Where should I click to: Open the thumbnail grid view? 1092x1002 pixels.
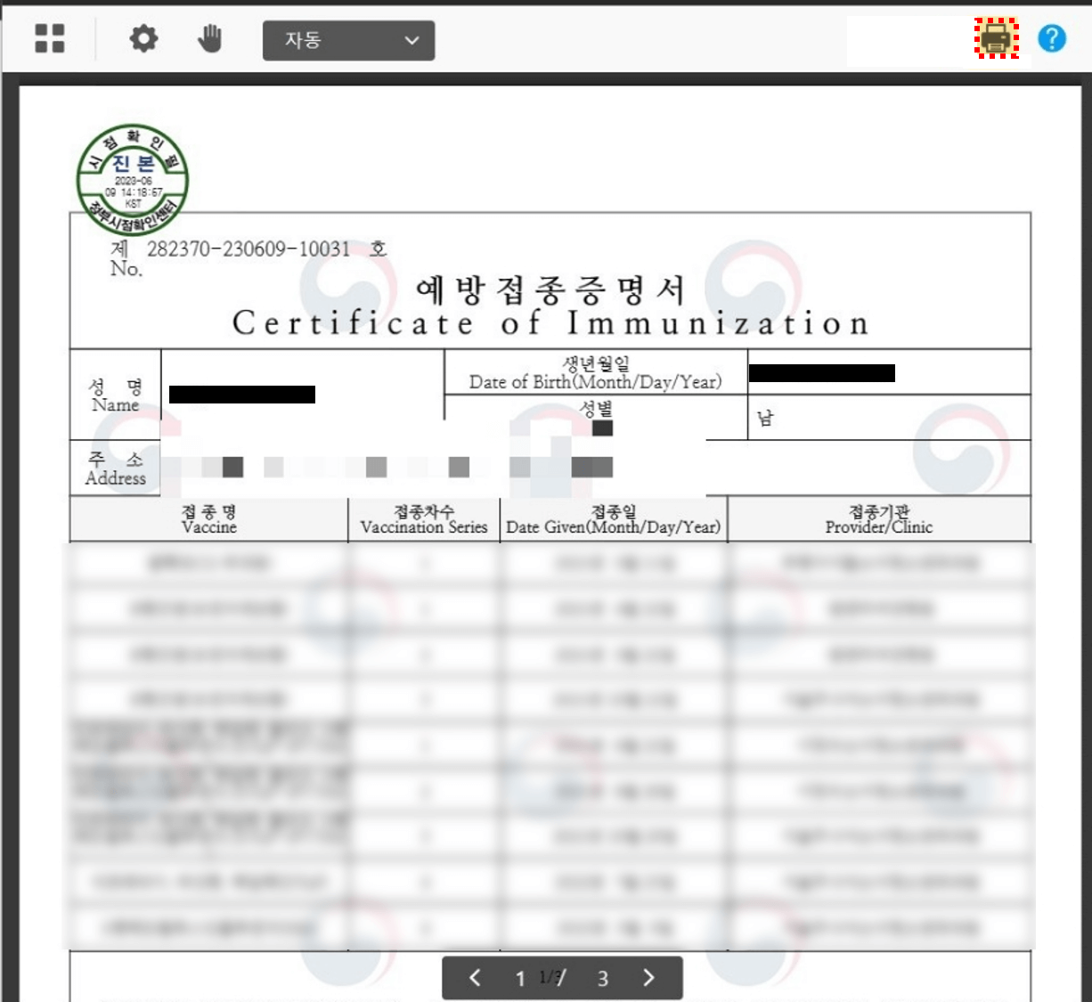(x=50, y=38)
